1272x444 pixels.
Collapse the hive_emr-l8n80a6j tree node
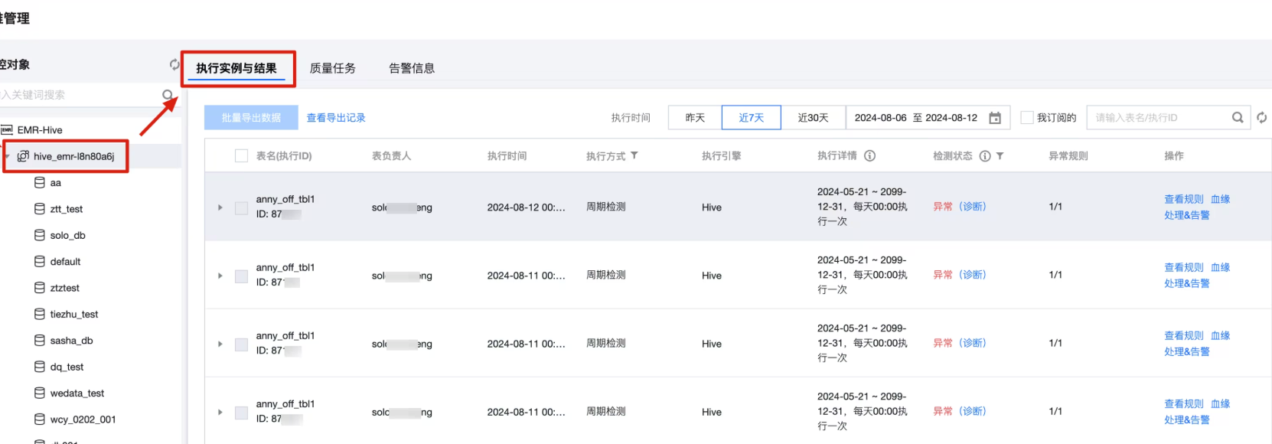tap(7, 157)
